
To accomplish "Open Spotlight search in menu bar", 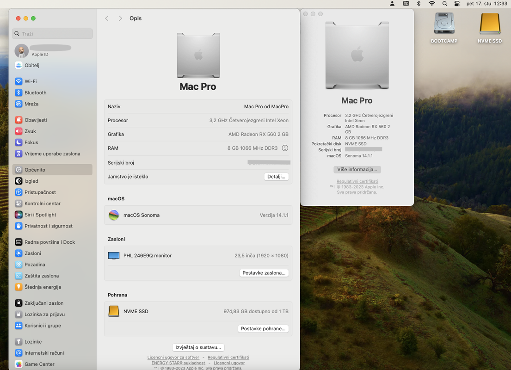I will [444, 4].
